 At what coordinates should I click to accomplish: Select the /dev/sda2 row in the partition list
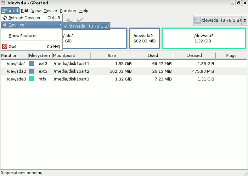(x=106, y=71)
